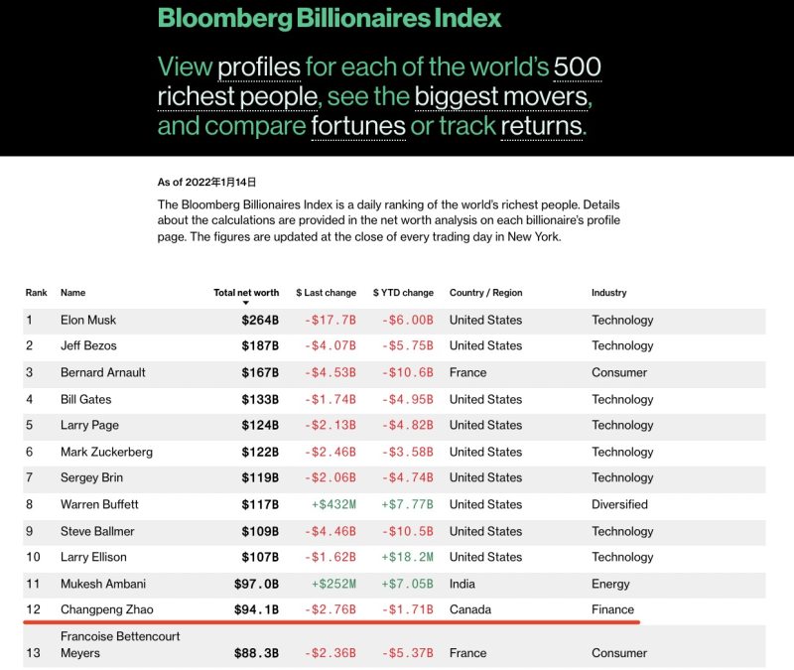Sort by Total net worth column
This screenshot has width=794, height=670.
[x=246, y=293]
